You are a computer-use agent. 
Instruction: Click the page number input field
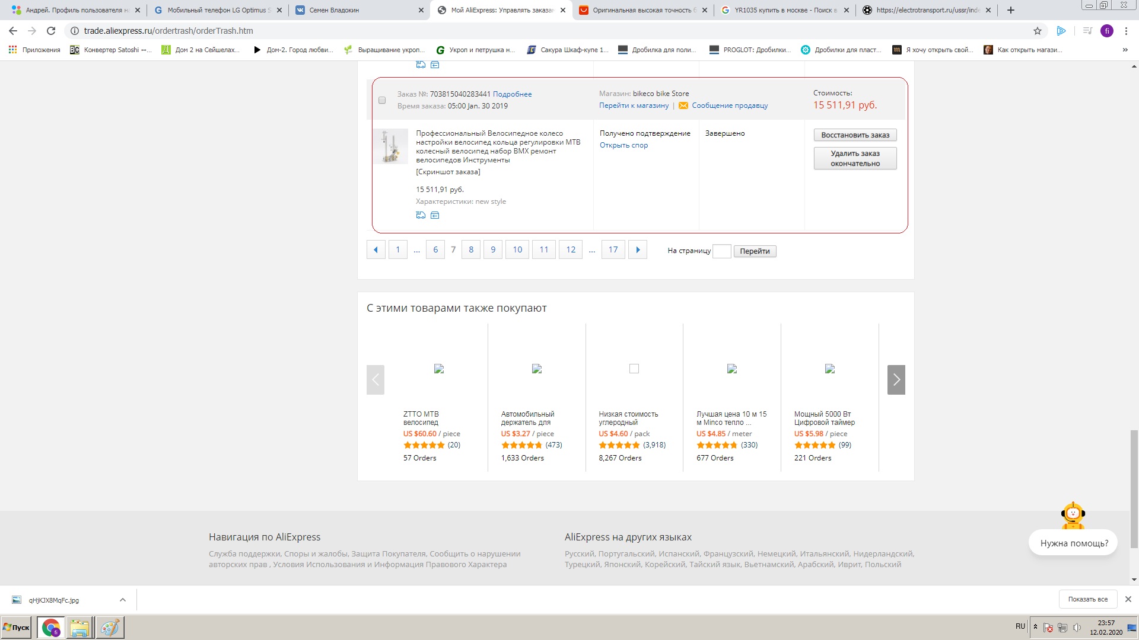(721, 251)
